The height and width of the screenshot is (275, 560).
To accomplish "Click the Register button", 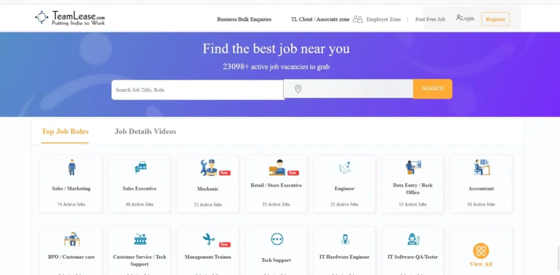I will [x=495, y=19].
